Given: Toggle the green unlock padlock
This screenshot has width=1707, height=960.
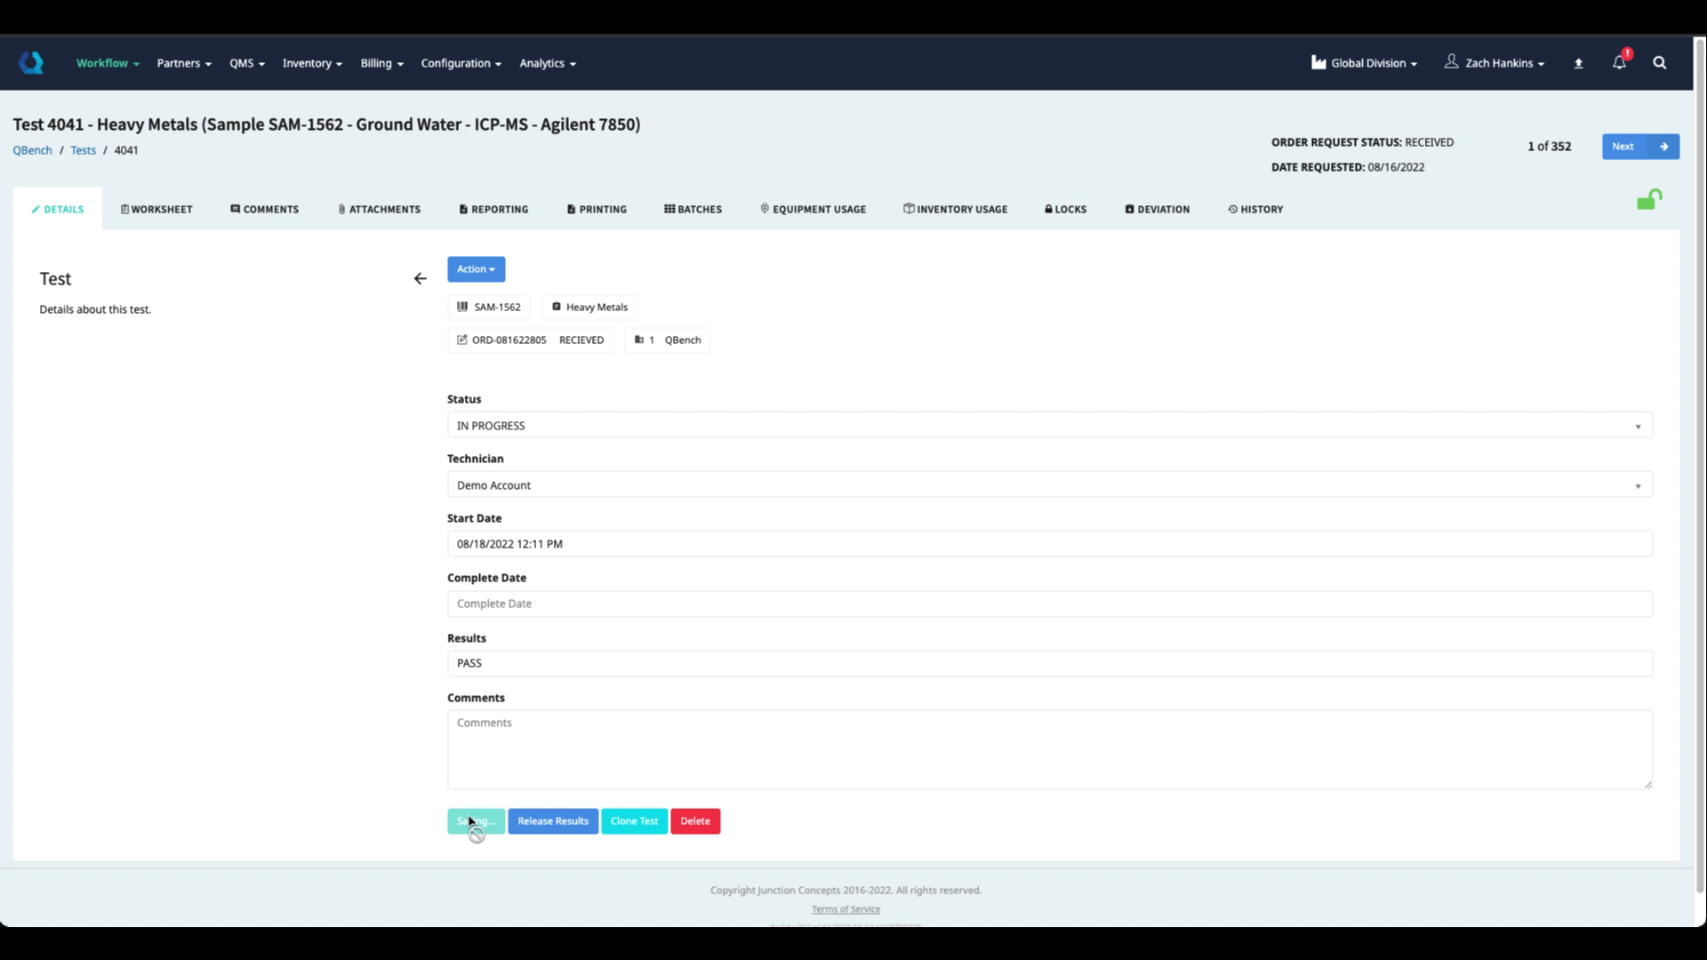Looking at the screenshot, I should (1649, 200).
